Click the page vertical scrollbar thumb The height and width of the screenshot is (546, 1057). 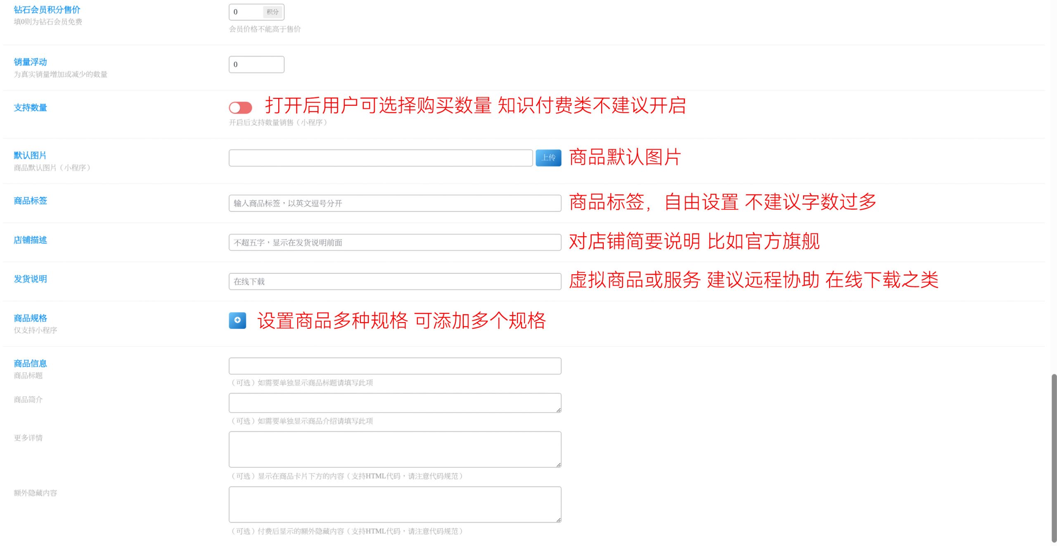[x=1054, y=458]
